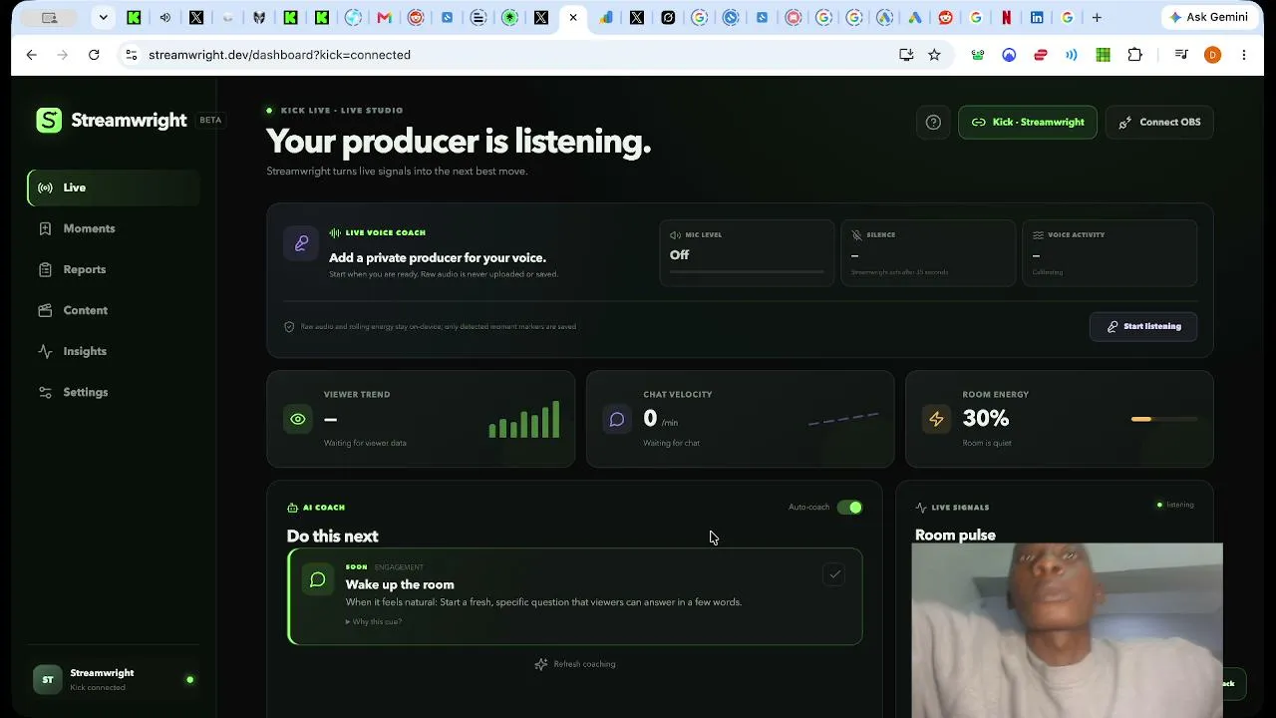Go to Moments in the sidebar
1276x718 pixels.
tap(114, 228)
